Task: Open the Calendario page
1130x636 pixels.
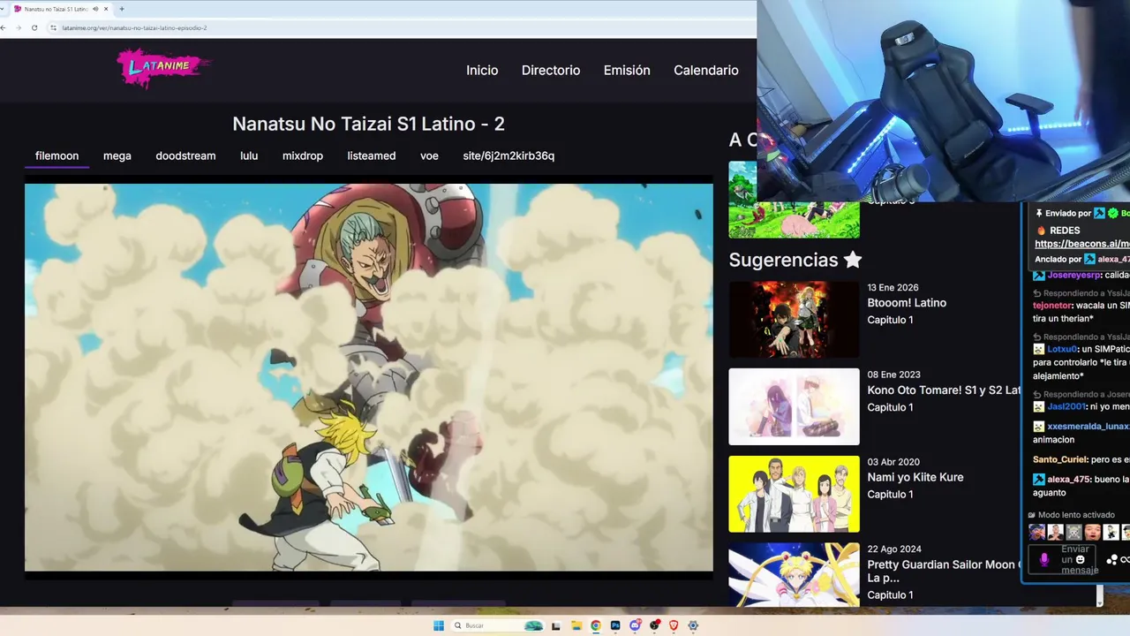Action: click(706, 71)
